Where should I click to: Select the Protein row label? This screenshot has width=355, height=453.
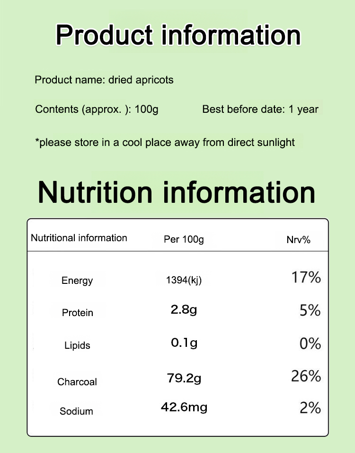coord(78,313)
